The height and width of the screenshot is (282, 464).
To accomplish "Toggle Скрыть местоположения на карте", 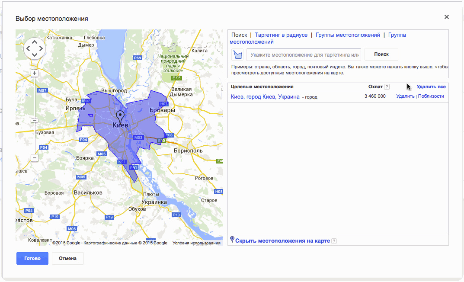I will 283,241.
